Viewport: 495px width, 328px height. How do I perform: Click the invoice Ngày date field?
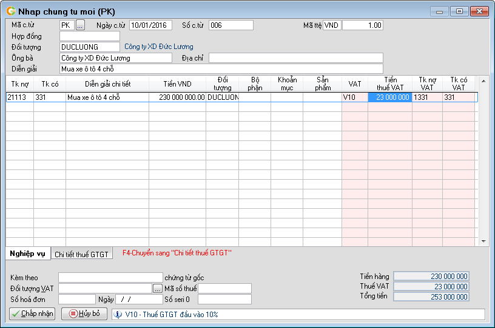point(140,300)
